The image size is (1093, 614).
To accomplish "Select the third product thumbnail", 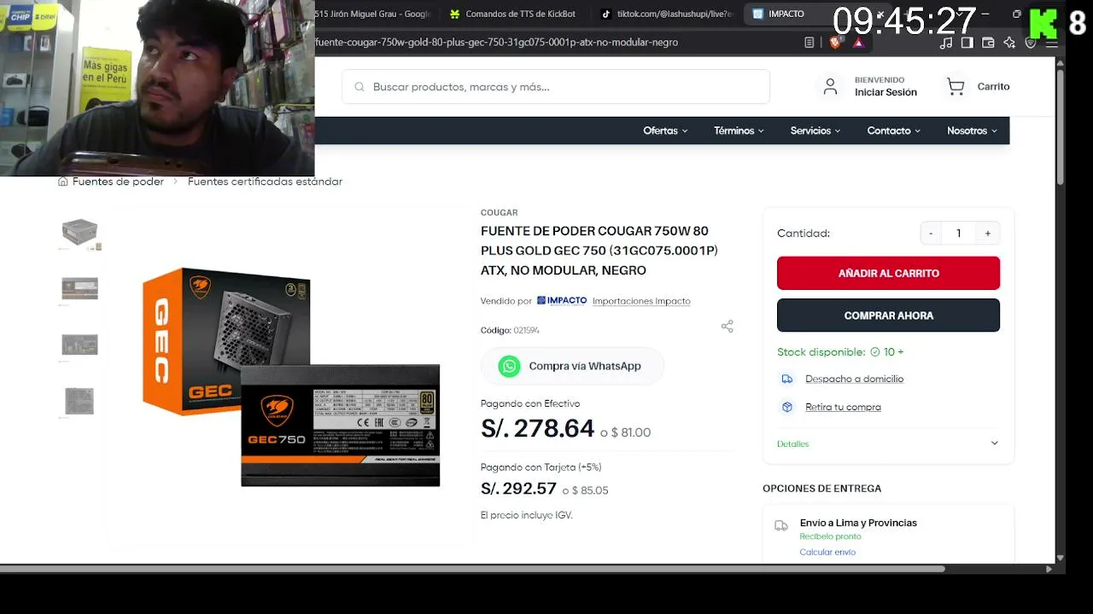I will (x=79, y=345).
